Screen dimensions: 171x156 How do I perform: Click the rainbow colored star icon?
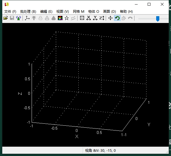pos(60,18)
